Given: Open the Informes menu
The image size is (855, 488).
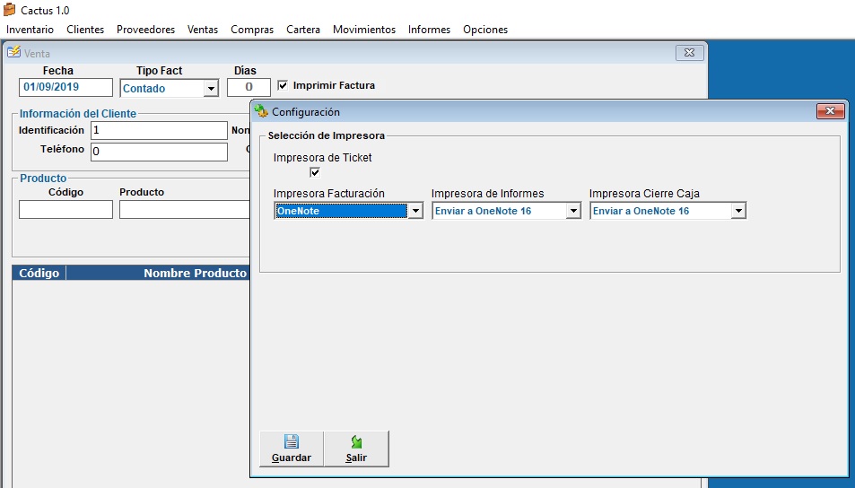Looking at the screenshot, I should [x=429, y=30].
